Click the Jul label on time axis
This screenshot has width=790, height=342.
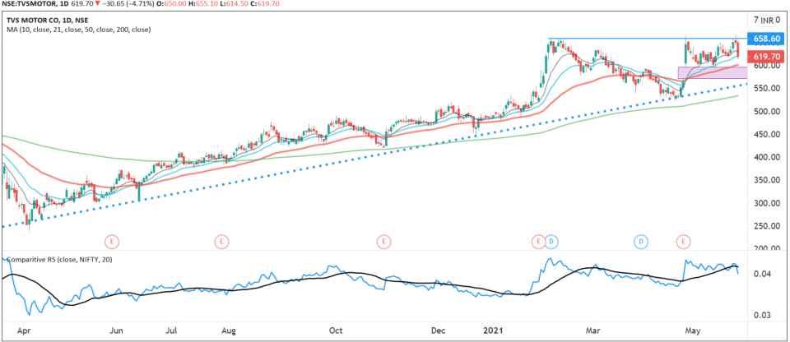coord(171,332)
